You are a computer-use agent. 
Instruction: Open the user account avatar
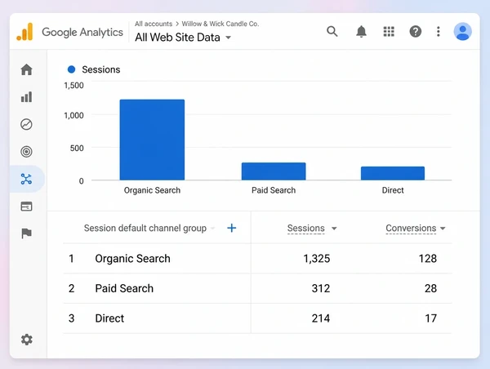(462, 32)
